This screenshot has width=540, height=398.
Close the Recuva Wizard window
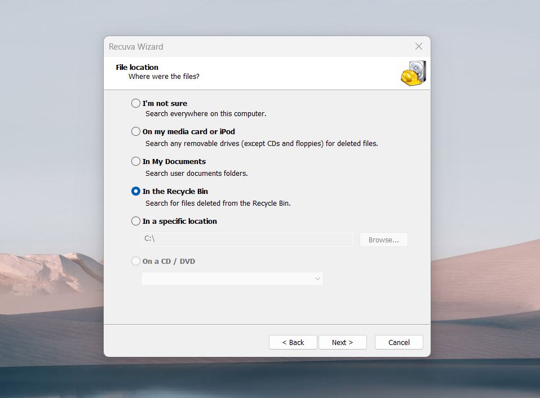point(419,46)
